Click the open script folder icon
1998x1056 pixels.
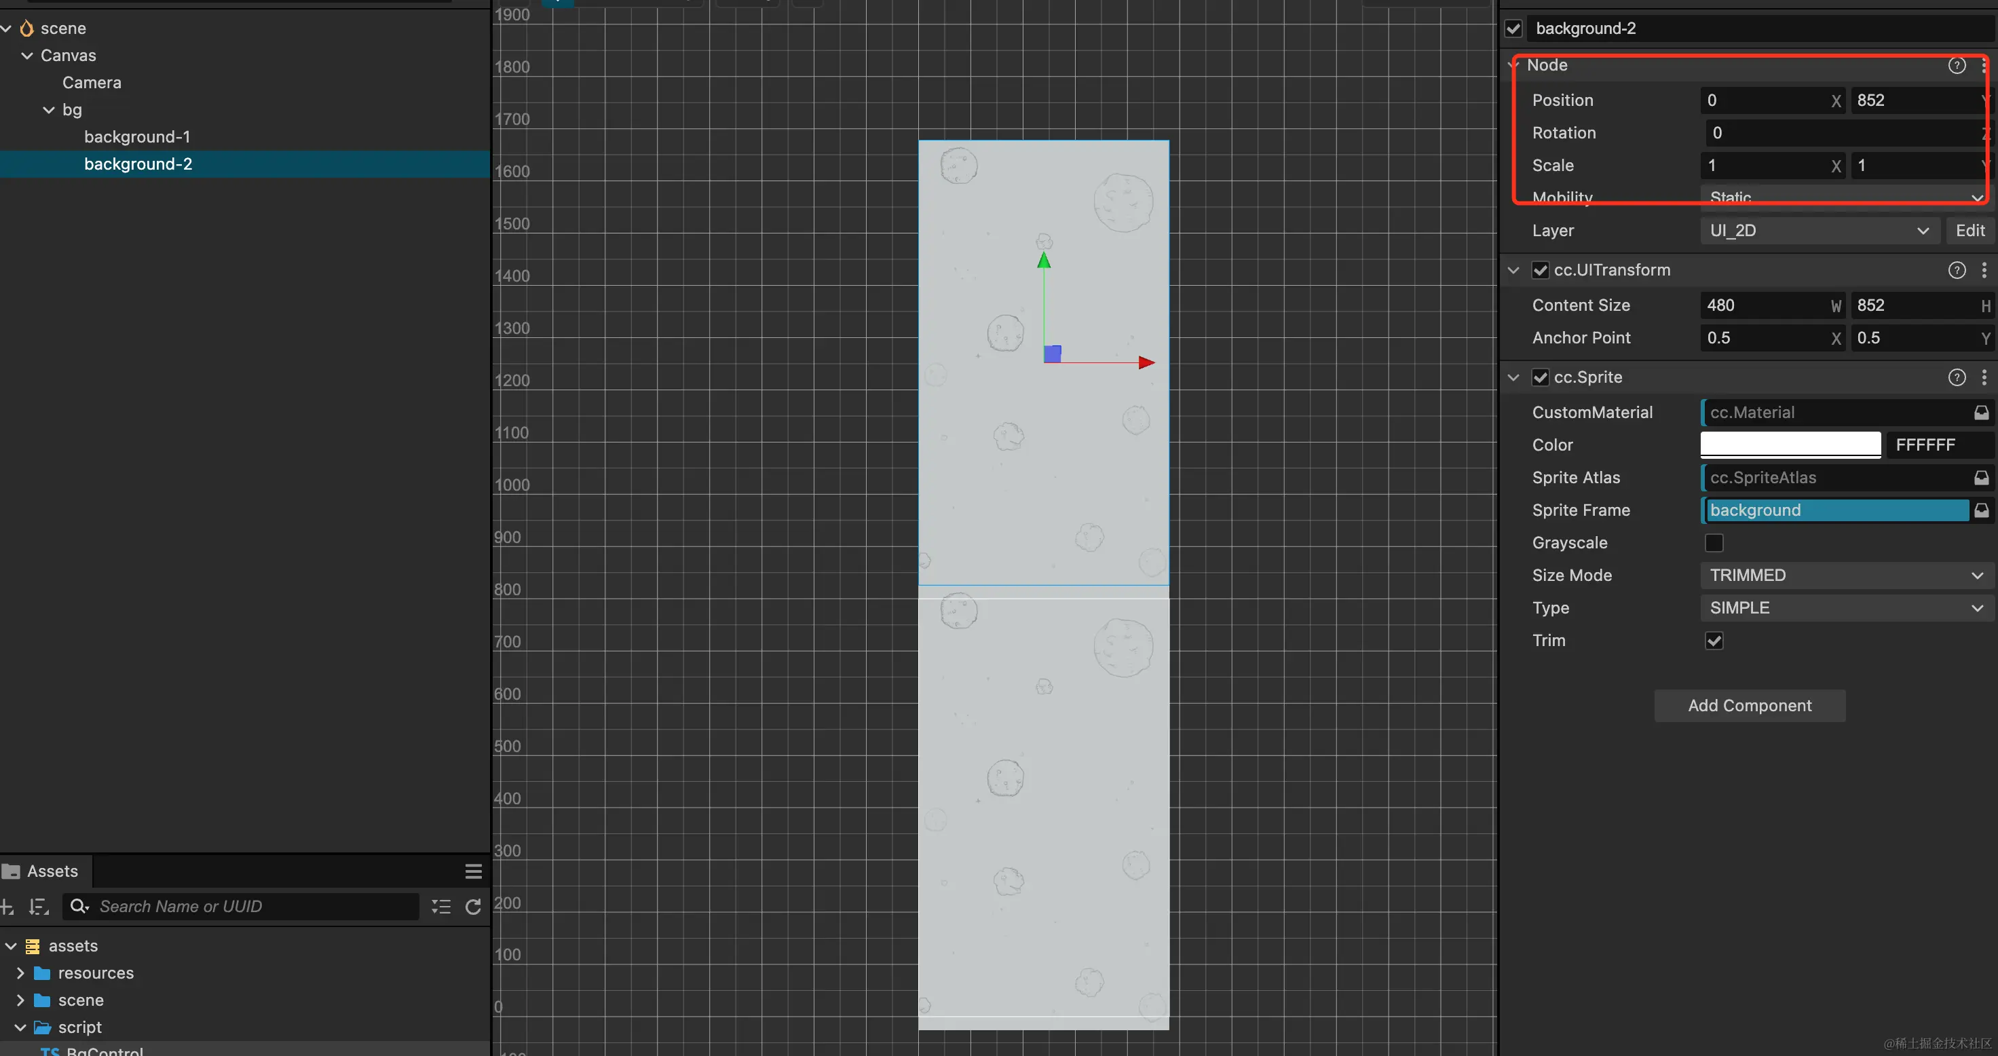click(x=43, y=1027)
